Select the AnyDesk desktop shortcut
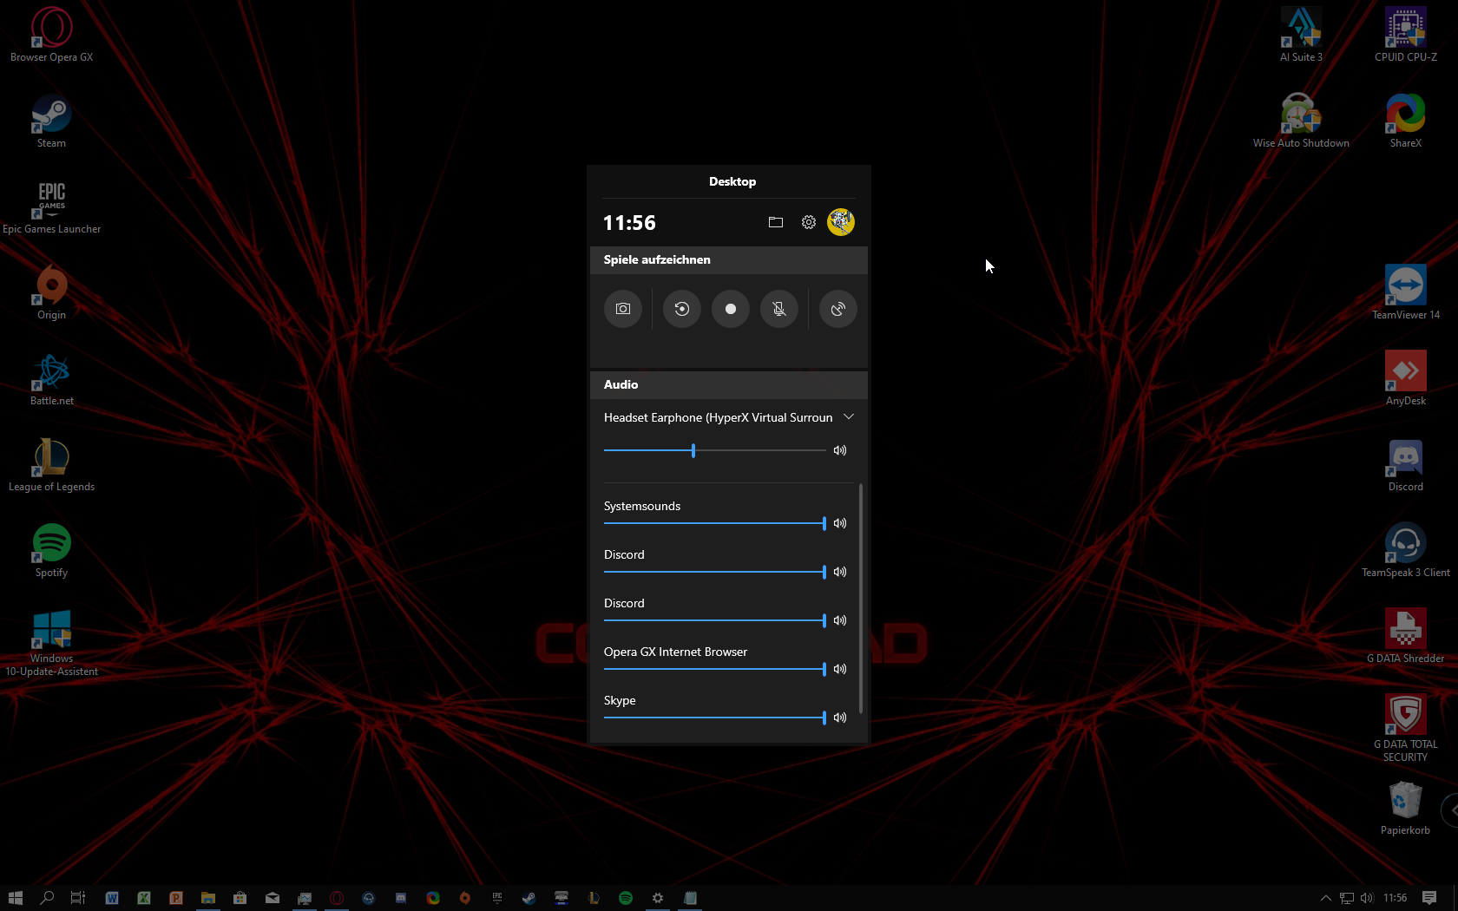Image resolution: width=1458 pixels, height=911 pixels. pos(1406,378)
